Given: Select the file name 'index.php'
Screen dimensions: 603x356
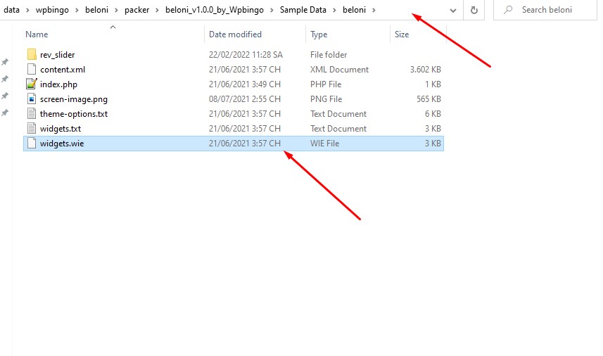Looking at the screenshot, I should 58,84.
